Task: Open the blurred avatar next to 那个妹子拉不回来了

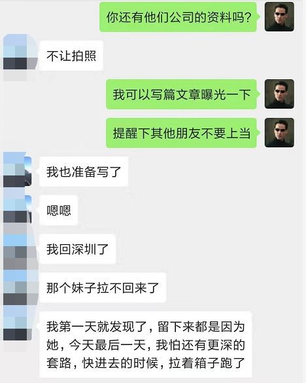Action: [x=19, y=287]
